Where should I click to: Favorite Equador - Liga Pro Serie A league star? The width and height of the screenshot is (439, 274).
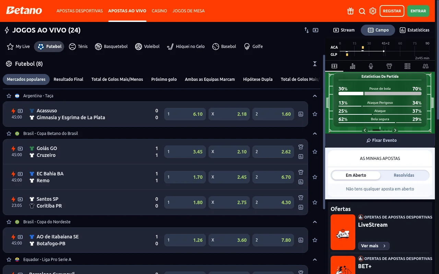(x=9, y=260)
